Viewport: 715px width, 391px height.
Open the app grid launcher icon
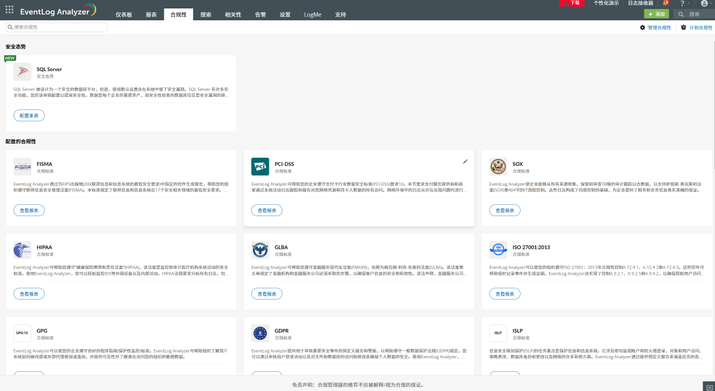click(9, 10)
